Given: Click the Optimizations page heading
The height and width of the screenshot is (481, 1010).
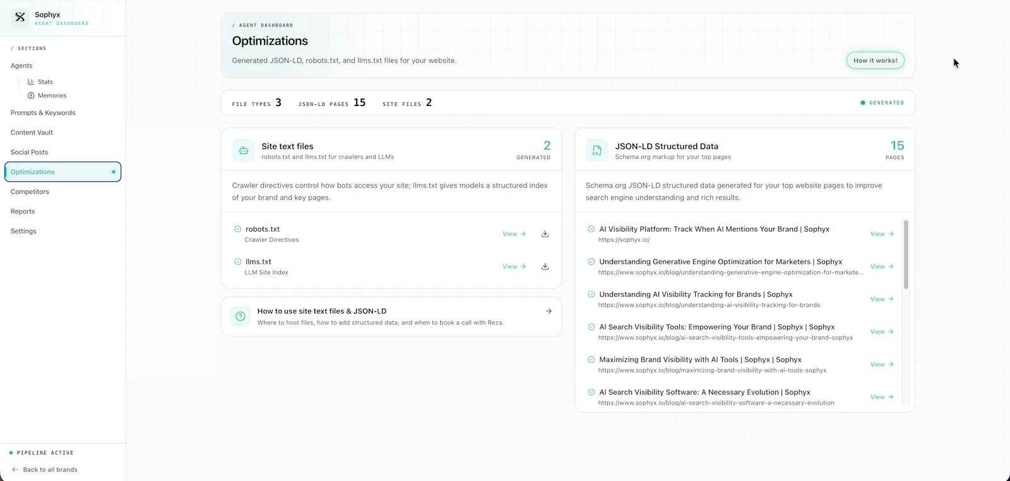Looking at the screenshot, I should [x=270, y=41].
